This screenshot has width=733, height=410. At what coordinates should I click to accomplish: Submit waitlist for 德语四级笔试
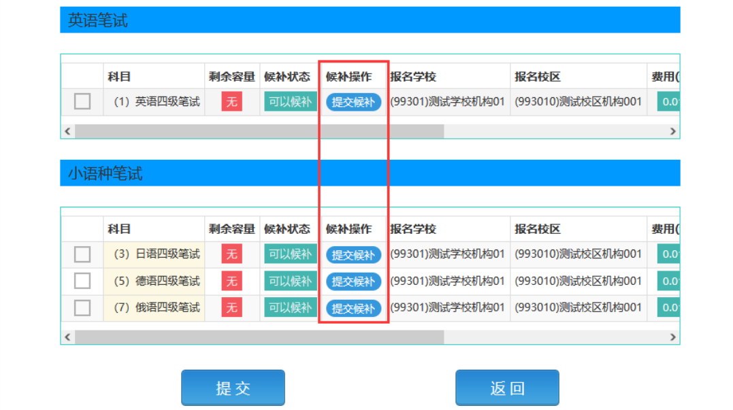(353, 281)
